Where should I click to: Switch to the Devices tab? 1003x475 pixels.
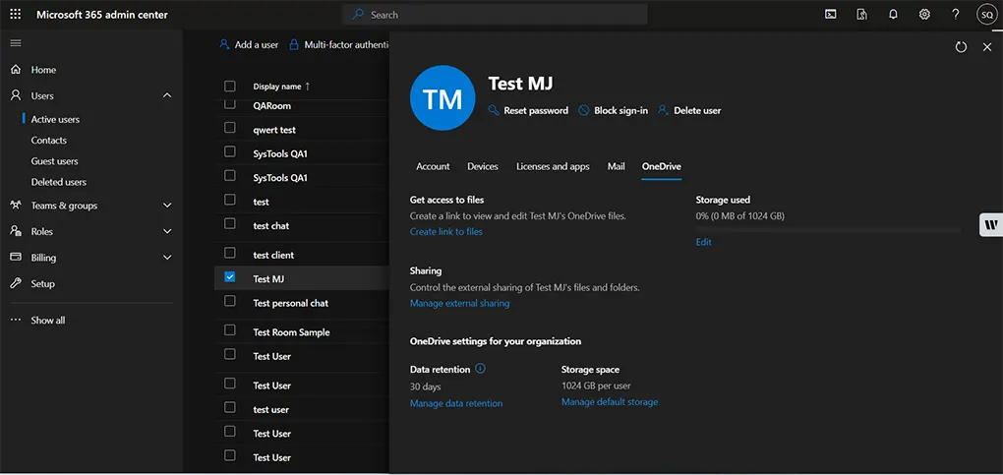tap(482, 166)
